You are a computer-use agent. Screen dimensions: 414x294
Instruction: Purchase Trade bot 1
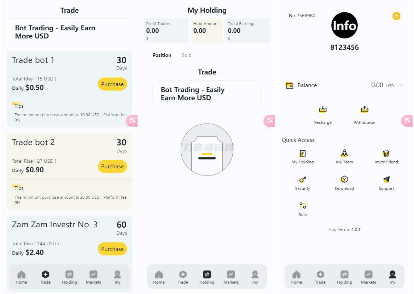pos(112,84)
